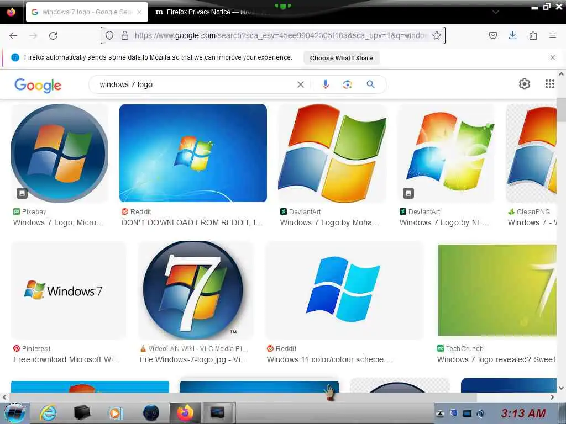Open the dark globe taskbar icon
Viewport: 566px width, 424px height.
151,413
